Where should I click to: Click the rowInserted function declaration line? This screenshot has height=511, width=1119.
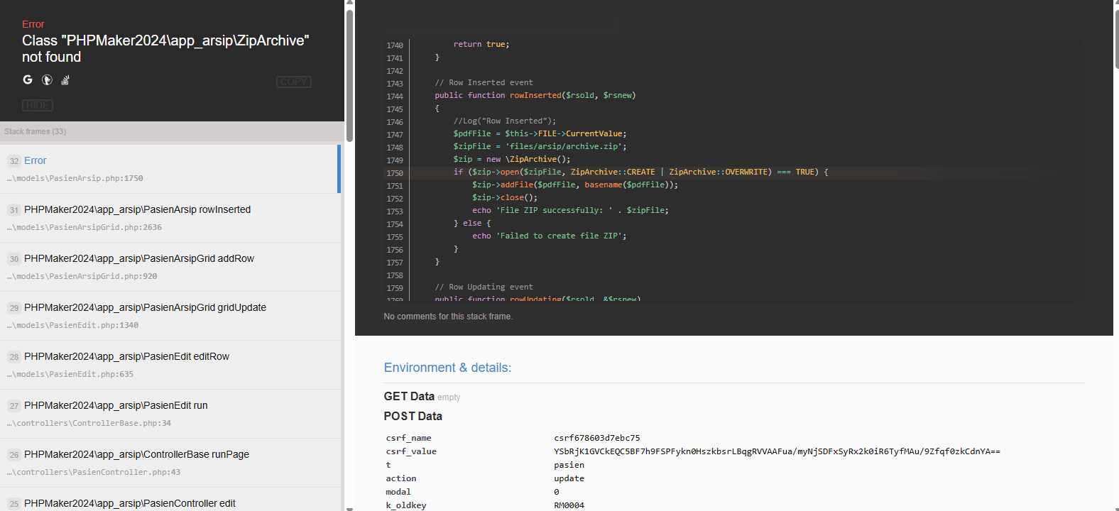coord(535,95)
